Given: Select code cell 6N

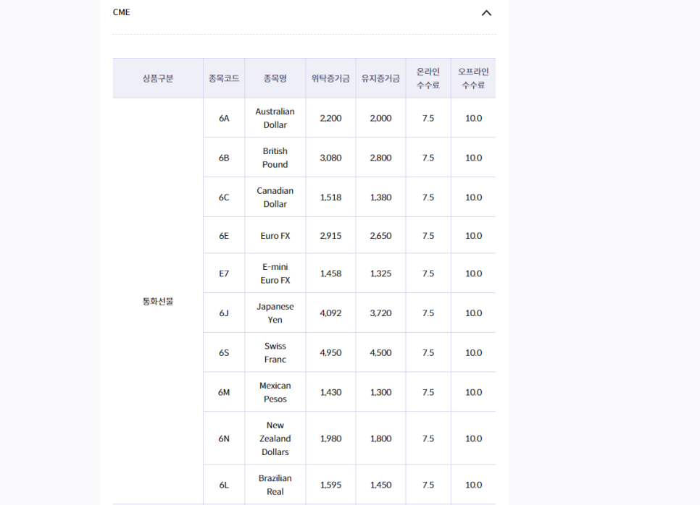Looking at the screenshot, I should click(x=224, y=439).
